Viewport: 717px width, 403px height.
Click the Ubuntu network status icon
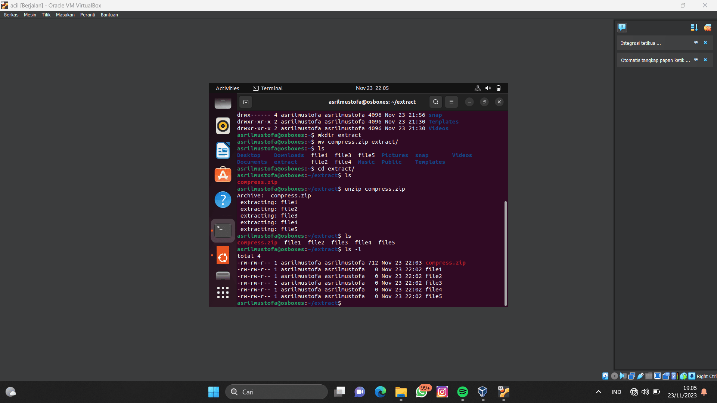pyautogui.click(x=477, y=88)
